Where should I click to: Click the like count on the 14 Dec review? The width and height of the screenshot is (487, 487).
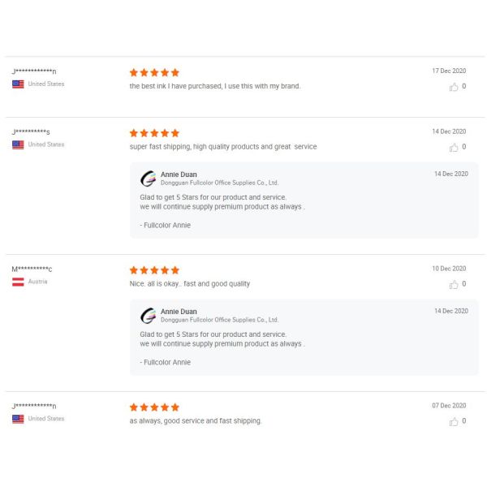(x=463, y=147)
